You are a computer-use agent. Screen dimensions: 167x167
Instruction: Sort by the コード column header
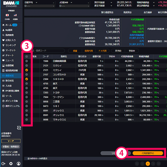[x=46, y=57]
